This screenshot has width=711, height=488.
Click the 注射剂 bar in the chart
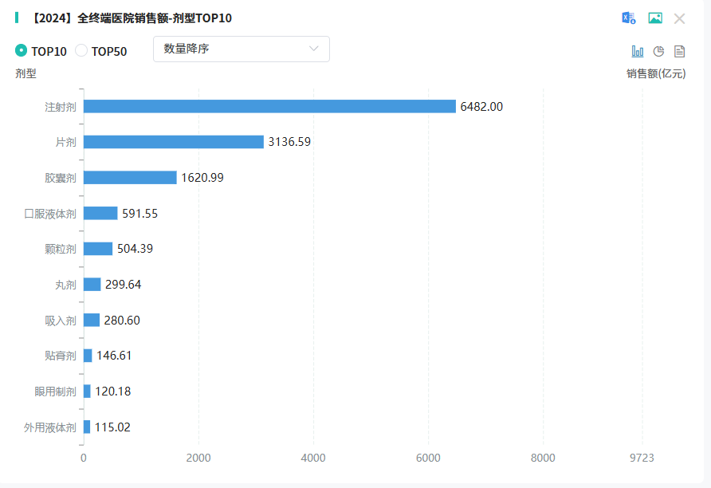(x=269, y=106)
